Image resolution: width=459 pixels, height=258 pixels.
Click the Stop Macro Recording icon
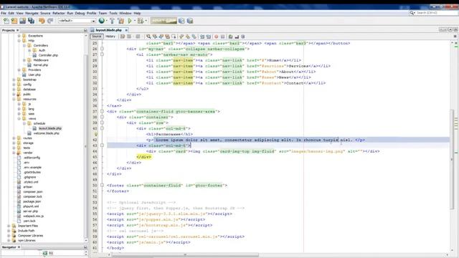tap(223, 37)
